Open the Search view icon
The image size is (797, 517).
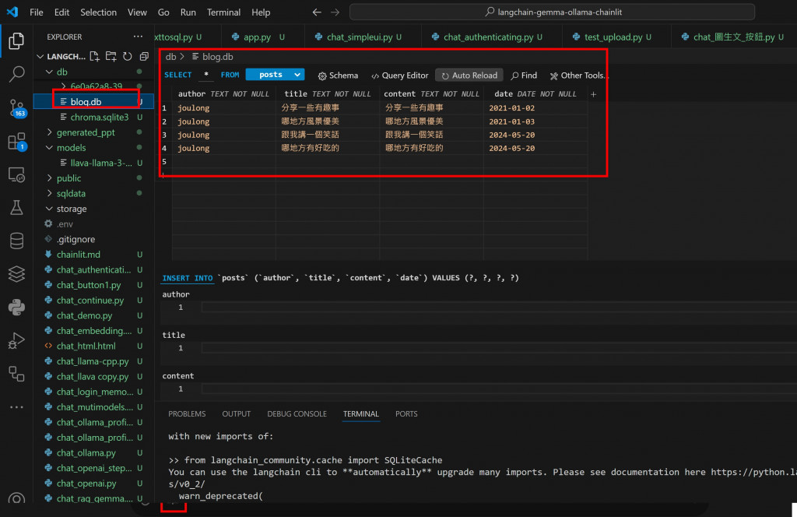[16, 74]
